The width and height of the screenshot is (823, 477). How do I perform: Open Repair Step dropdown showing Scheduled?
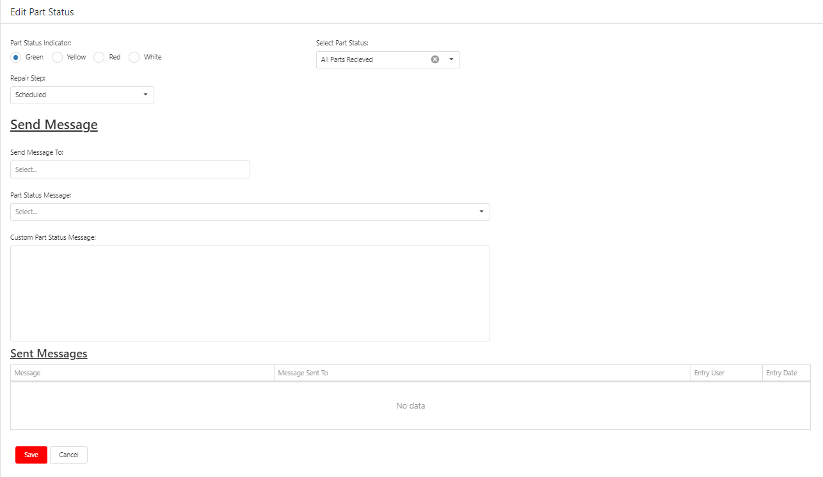point(76,95)
